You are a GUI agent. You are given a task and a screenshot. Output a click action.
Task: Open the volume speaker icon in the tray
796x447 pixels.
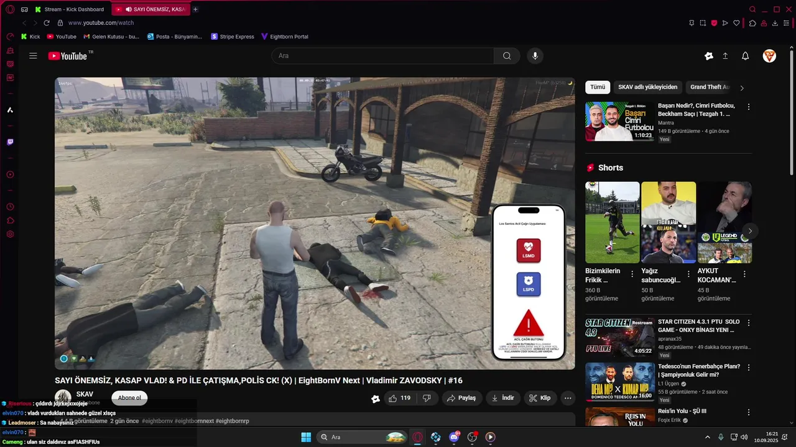744,437
